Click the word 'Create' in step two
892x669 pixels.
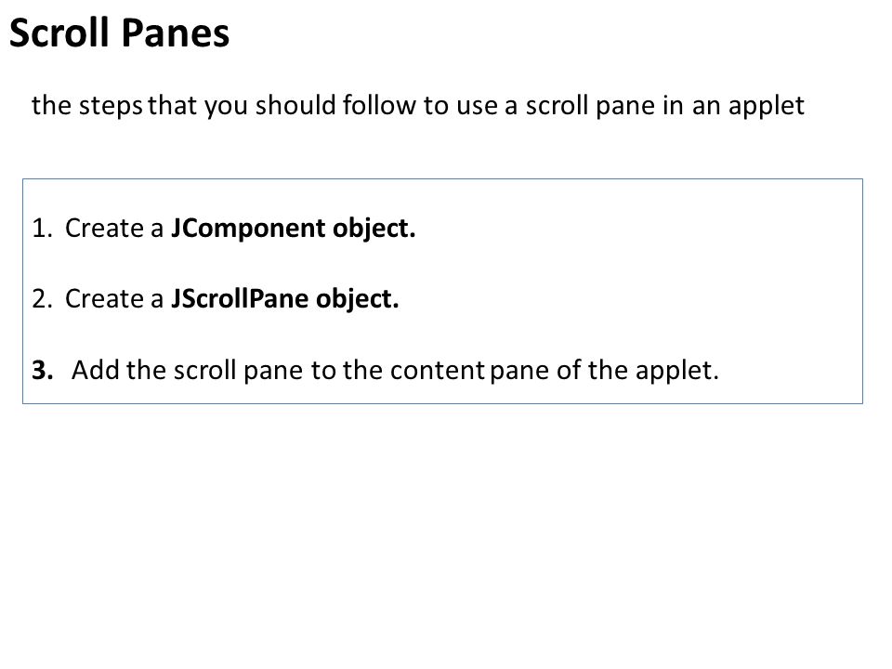[x=104, y=299]
